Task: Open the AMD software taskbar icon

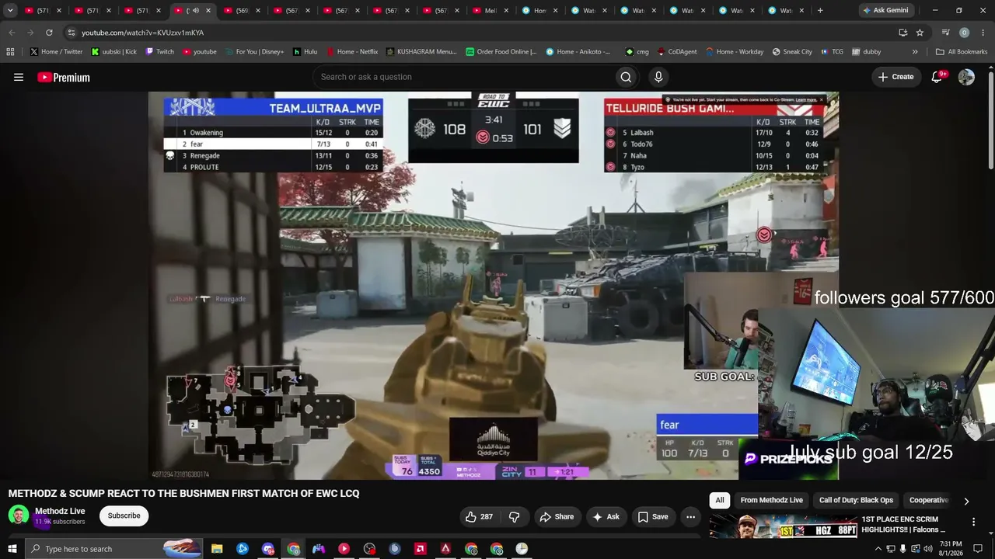Action: pos(421,549)
